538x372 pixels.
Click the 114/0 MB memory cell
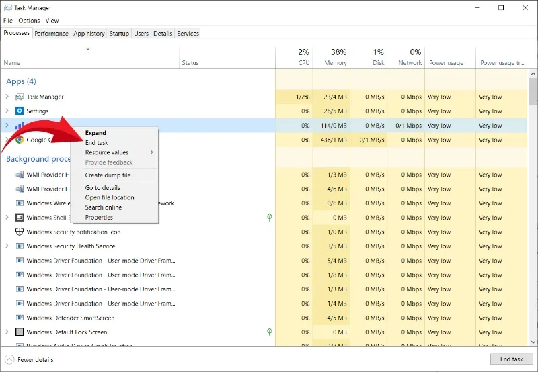tap(332, 126)
